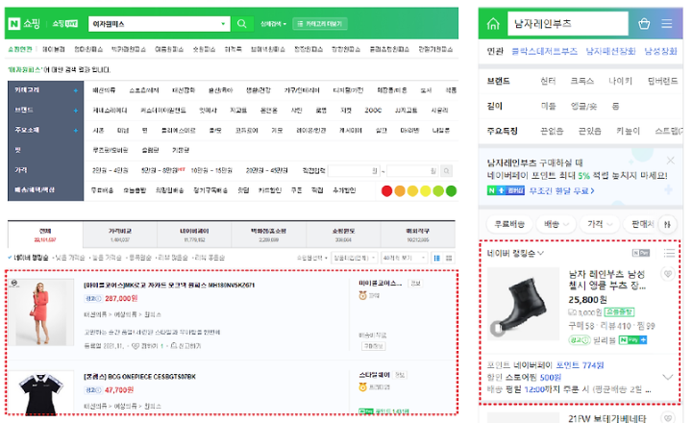The image size is (692, 423).
Task: Go home via mobile house icon
Action: [x=493, y=23]
